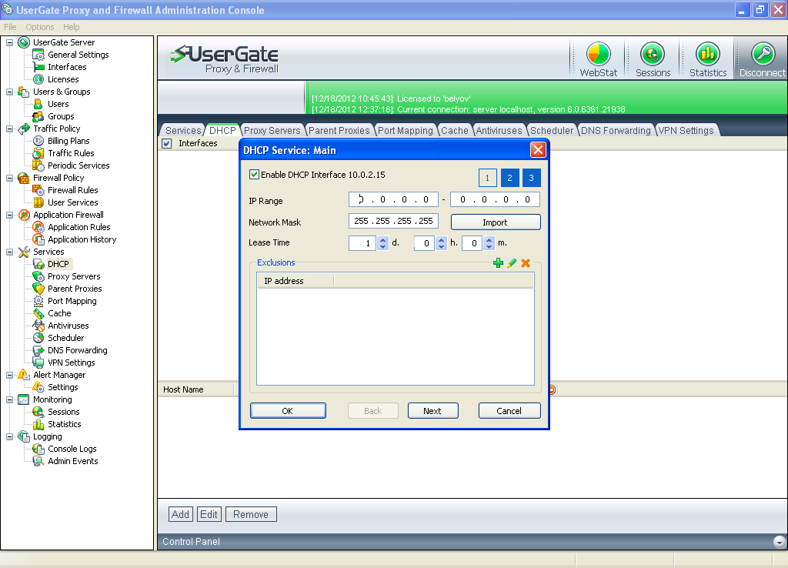Select the Licenses icon in the tree
Image resolution: width=788 pixels, height=568 pixels.
(38, 79)
